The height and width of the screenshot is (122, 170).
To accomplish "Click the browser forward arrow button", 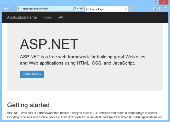I will tap(14, 8).
